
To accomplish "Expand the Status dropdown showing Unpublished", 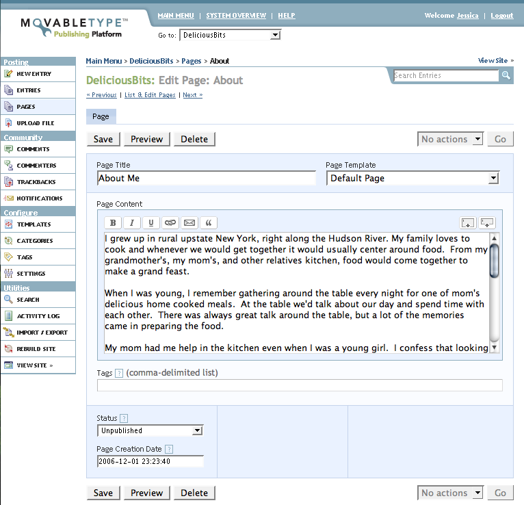I will tap(150, 430).
